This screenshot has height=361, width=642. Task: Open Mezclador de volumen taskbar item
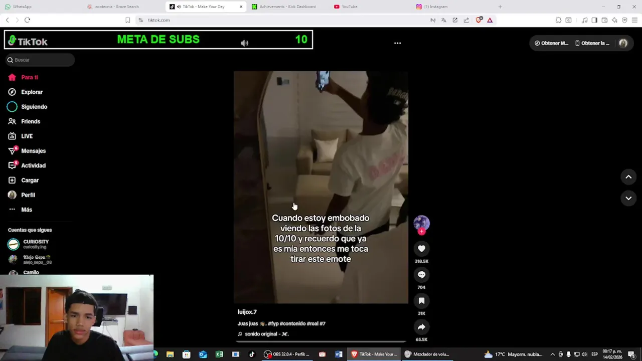click(x=427, y=354)
